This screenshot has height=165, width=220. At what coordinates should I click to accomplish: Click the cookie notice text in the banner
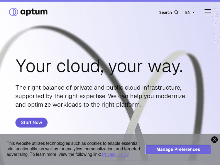point(73,149)
